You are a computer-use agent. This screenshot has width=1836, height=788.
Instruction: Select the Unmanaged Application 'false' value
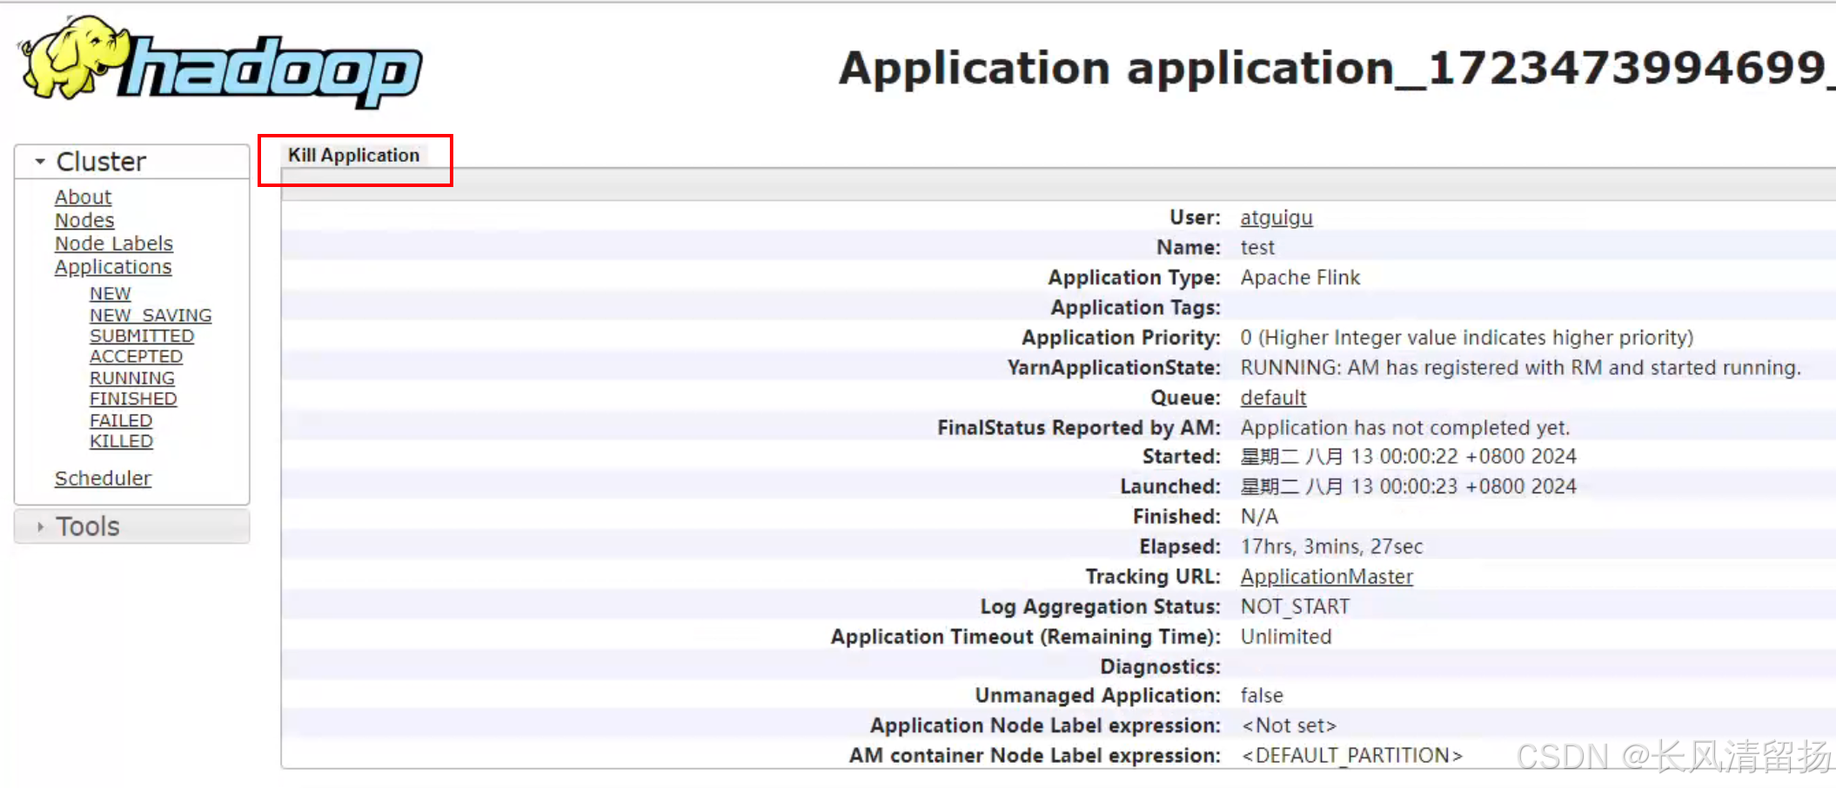(x=1262, y=696)
